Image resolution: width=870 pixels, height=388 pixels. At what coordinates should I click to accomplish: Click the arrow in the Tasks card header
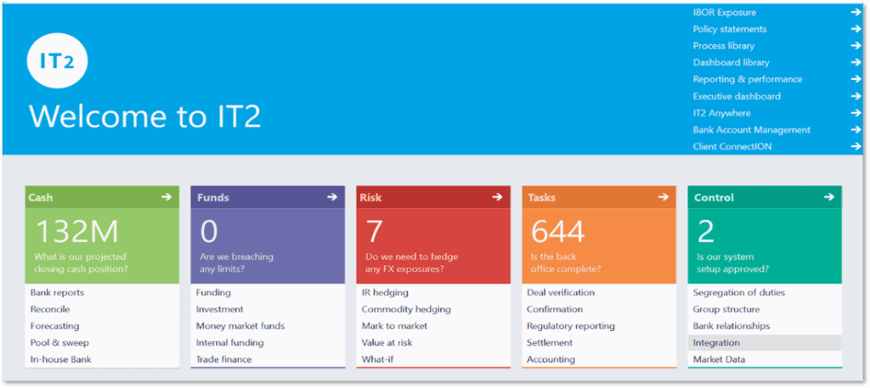click(x=663, y=197)
